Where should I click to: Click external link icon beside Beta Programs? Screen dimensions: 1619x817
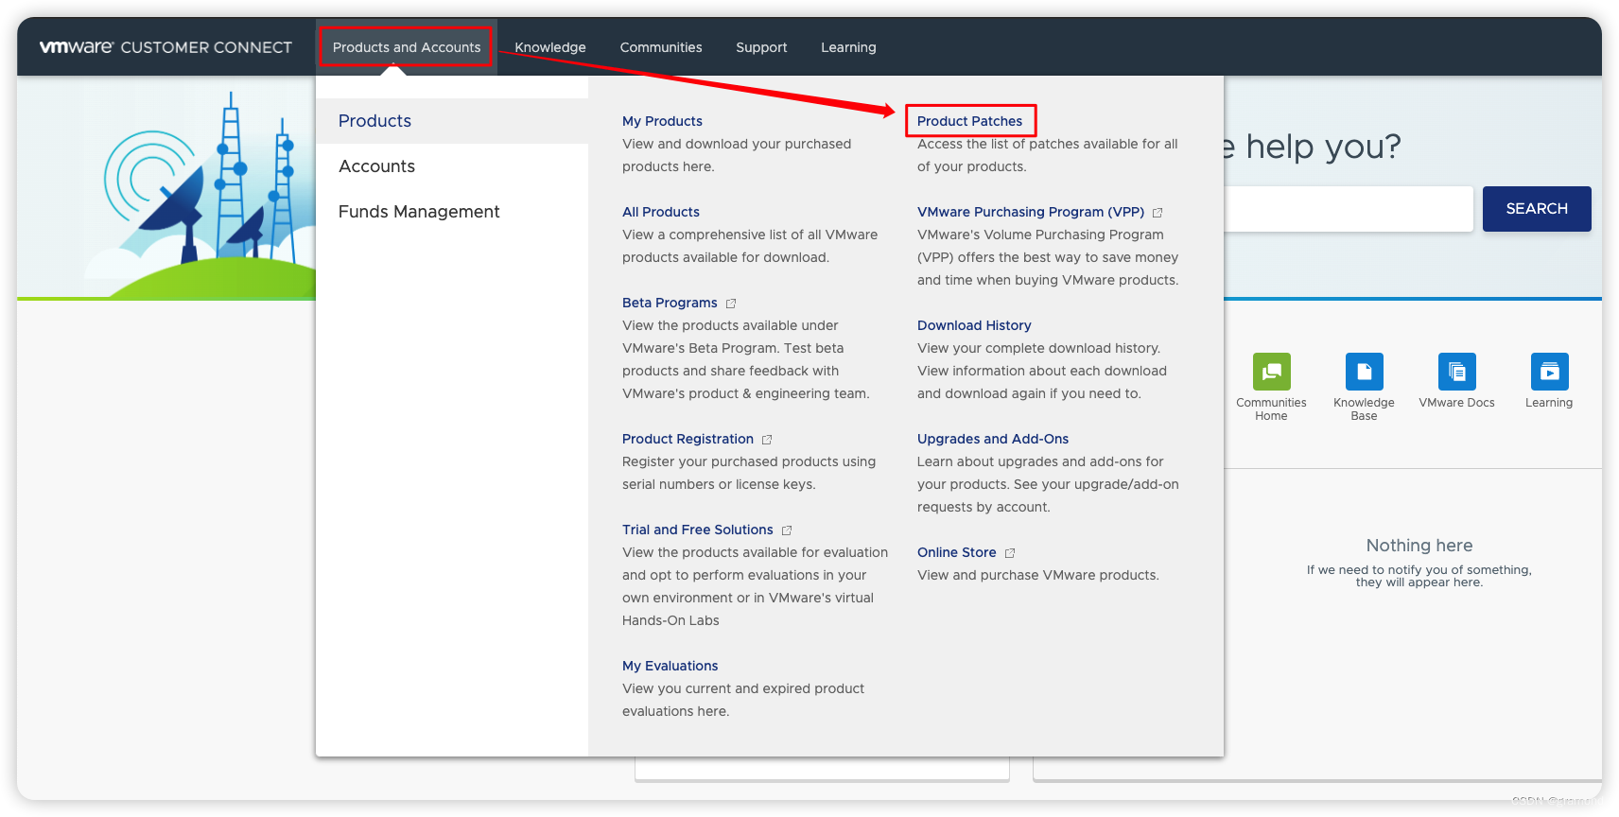click(731, 304)
